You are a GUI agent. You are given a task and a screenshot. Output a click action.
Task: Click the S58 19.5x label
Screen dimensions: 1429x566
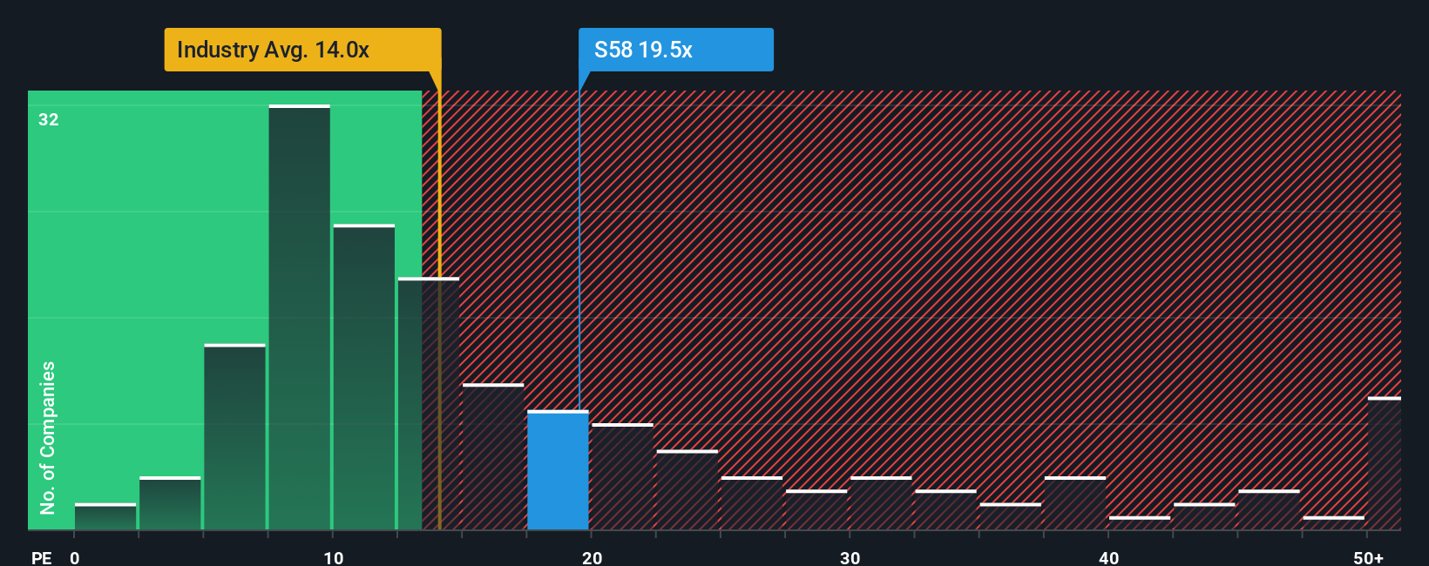click(675, 50)
